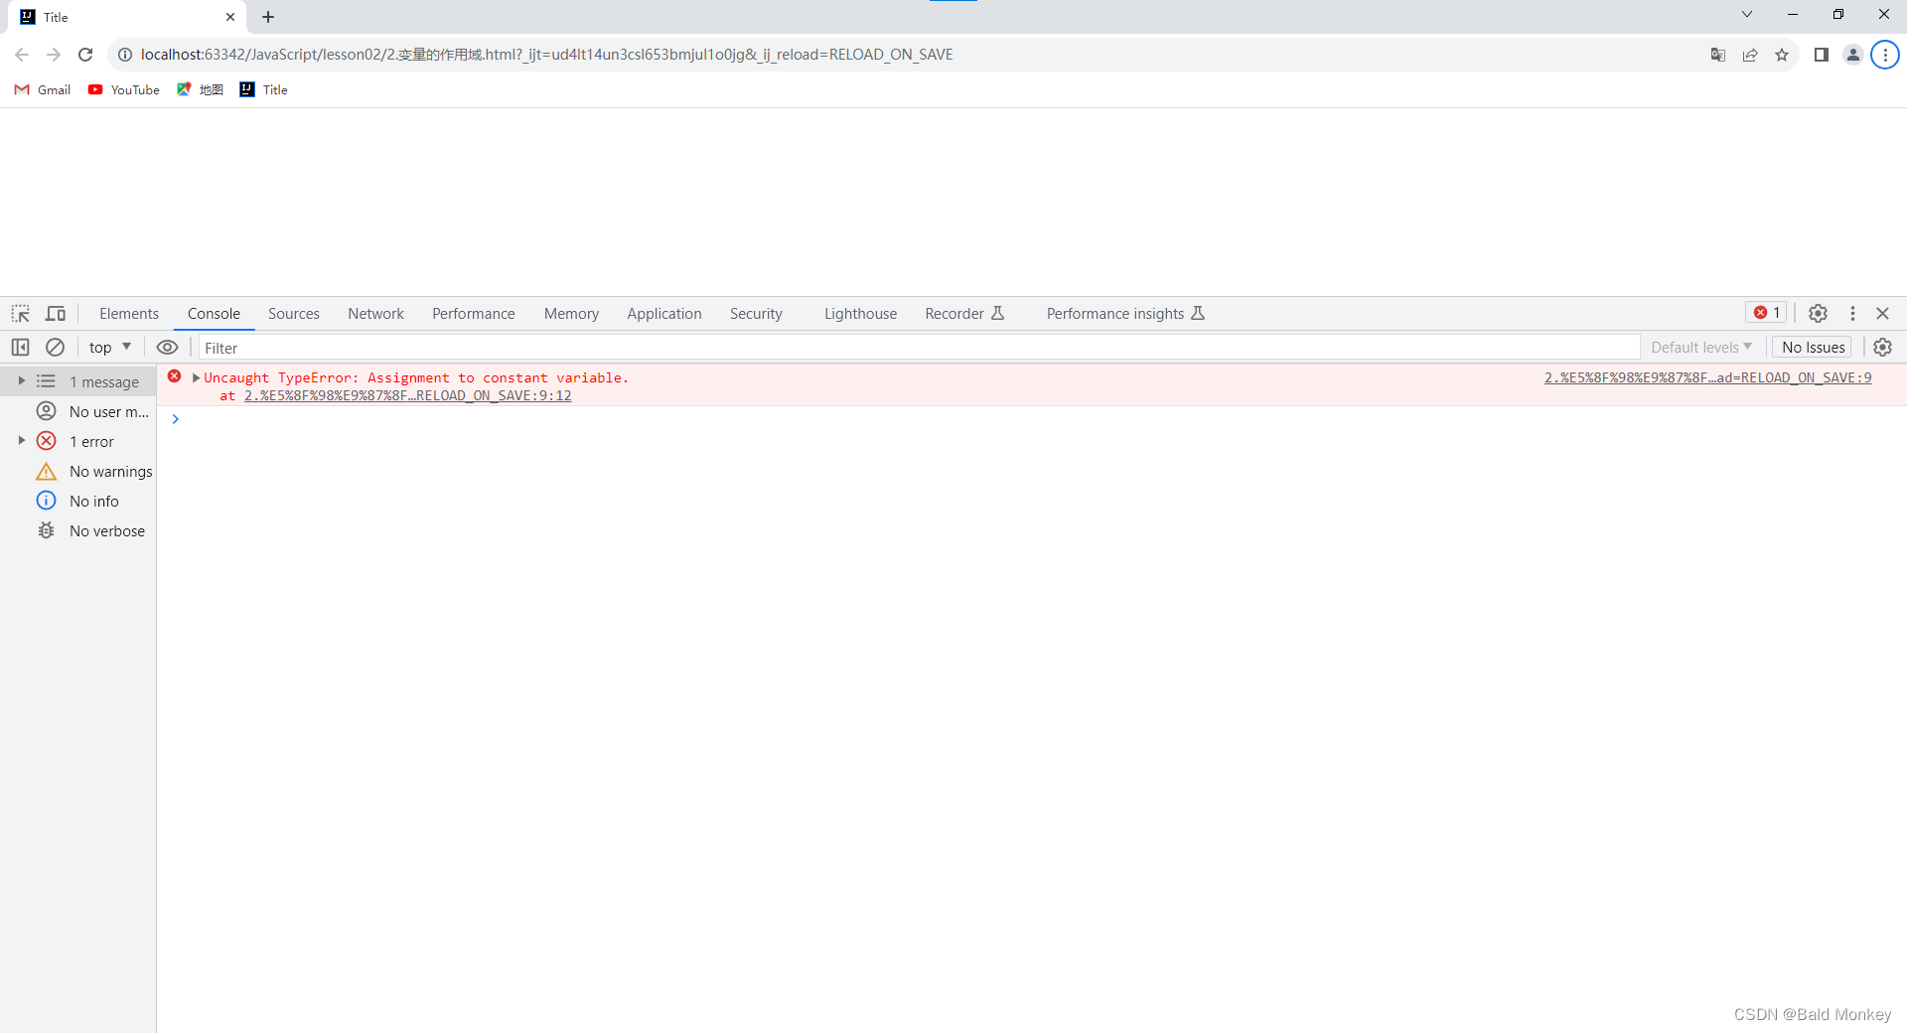Create a live expression with eye icon
1907x1033 pixels.
click(168, 348)
